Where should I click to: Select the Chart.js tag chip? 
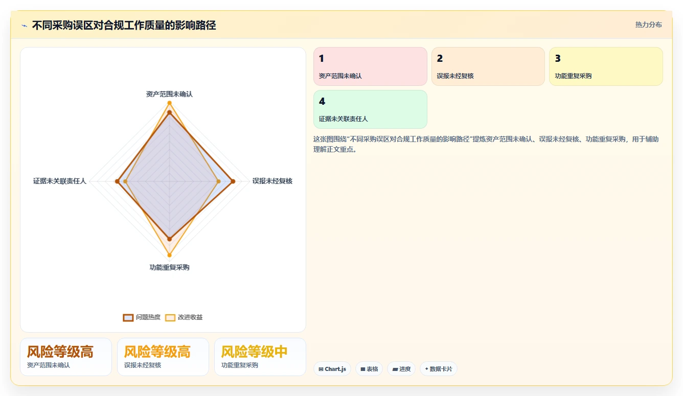332,369
